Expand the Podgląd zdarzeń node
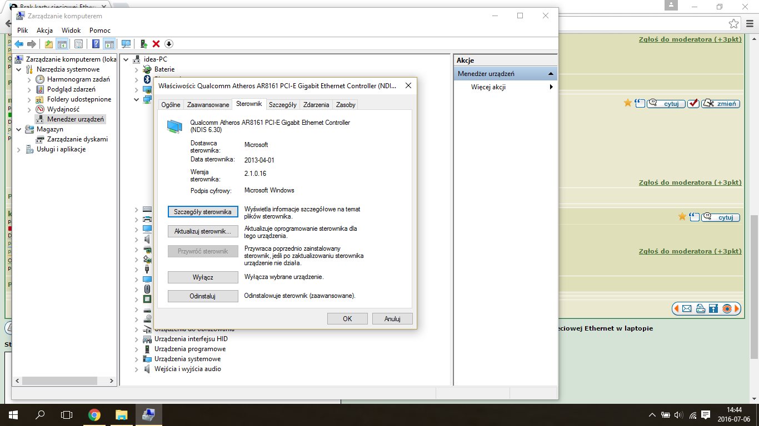This screenshot has width=759, height=426. pos(29,90)
